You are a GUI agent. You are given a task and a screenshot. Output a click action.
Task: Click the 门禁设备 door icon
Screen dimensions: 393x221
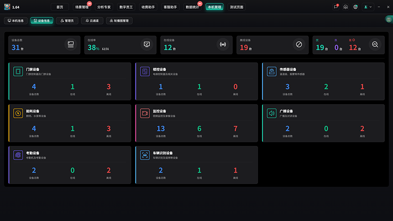click(x=18, y=72)
